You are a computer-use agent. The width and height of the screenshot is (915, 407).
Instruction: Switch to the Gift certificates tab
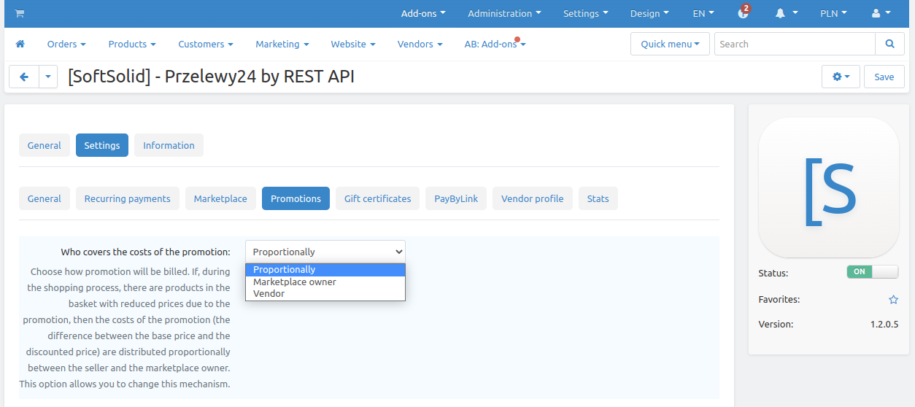[377, 198]
